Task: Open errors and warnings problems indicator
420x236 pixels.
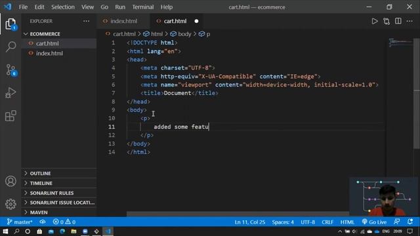Action: coord(64,222)
